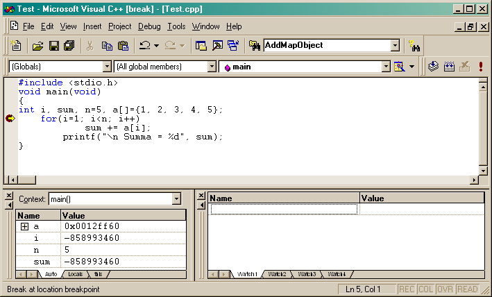The height and width of the screenshot is (297, 492).
Task: Click the Redo arrow icon
Action: pos(170,46)
